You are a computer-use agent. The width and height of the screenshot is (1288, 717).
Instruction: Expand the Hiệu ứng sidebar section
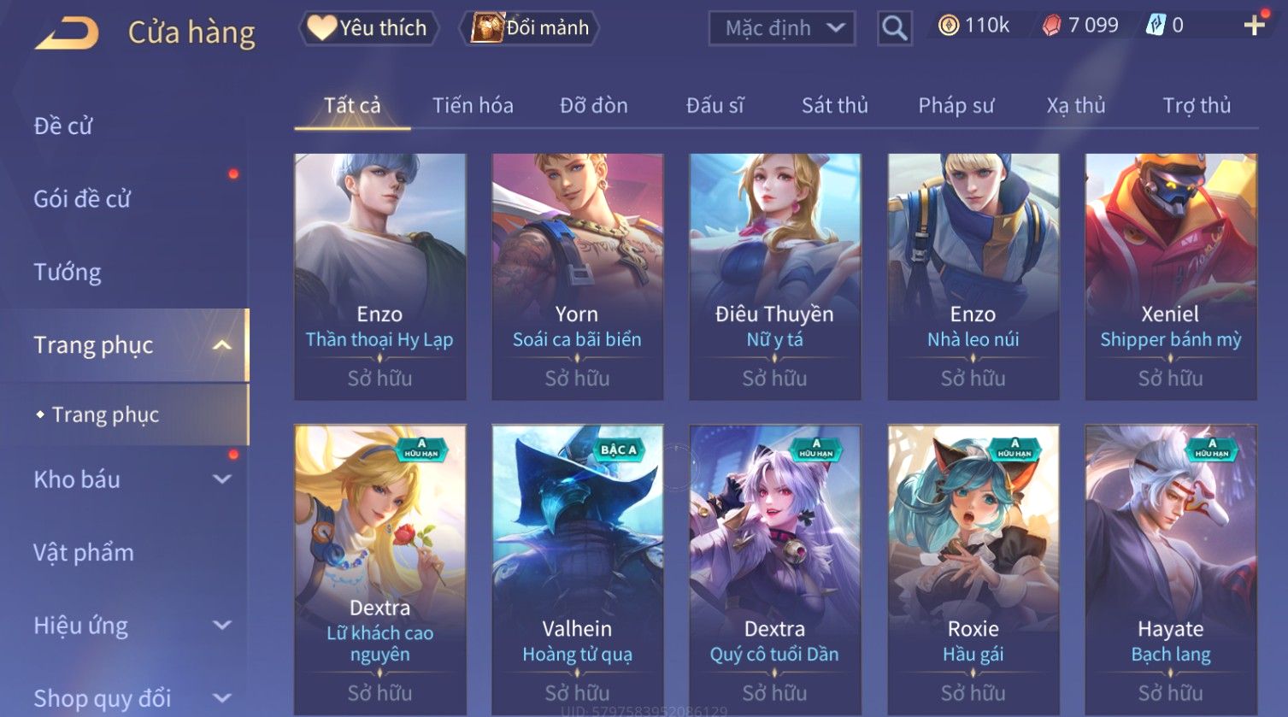click(222, 626)
